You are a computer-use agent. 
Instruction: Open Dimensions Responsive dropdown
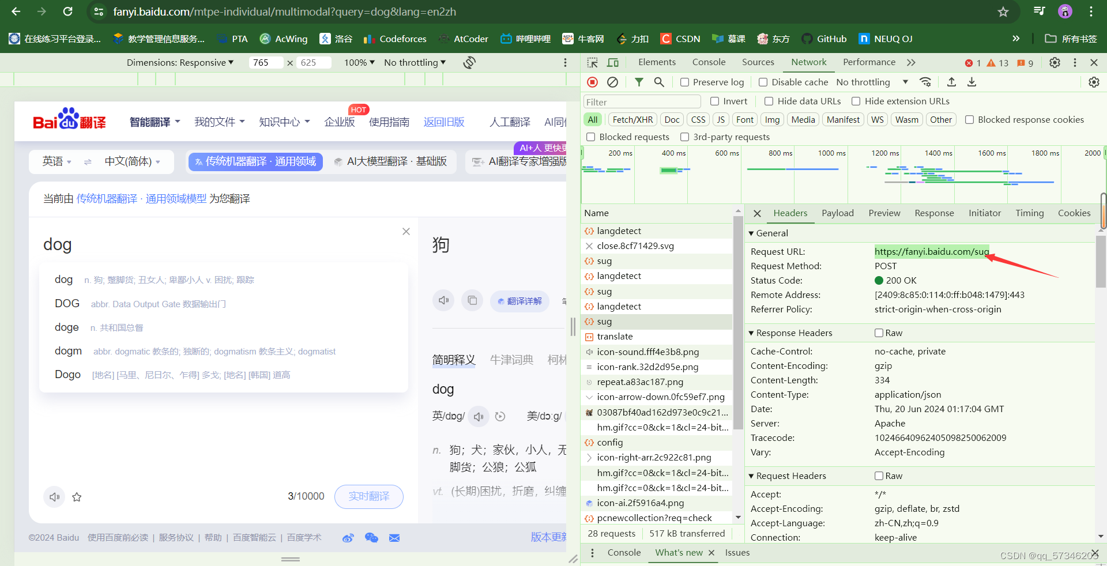[x=180, y=62]
